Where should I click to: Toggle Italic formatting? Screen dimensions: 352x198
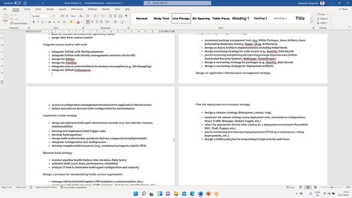pos(38,22)
